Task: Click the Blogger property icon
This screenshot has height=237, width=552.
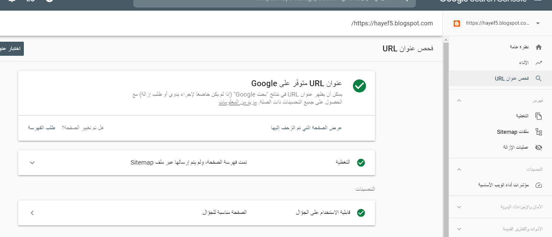Action: [x=457, y=23]
